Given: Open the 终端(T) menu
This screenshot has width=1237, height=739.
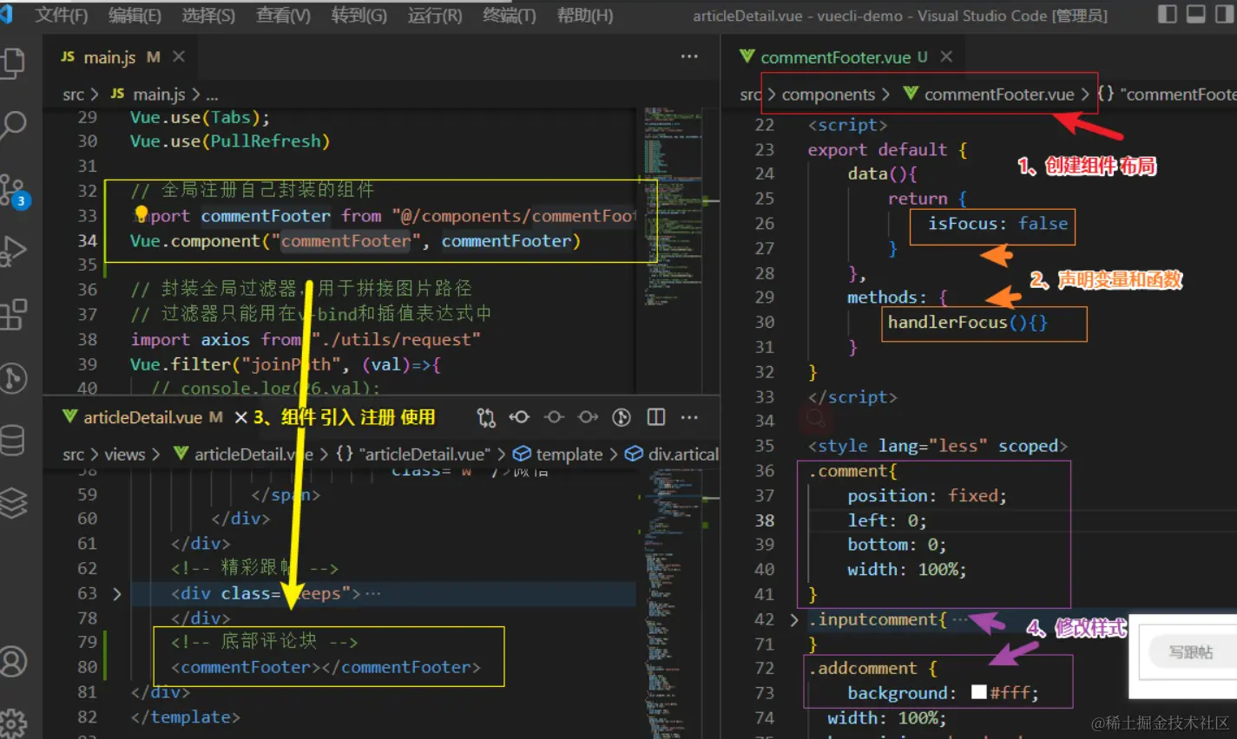Looking at the screenshot, I should [x=509, y=16].
